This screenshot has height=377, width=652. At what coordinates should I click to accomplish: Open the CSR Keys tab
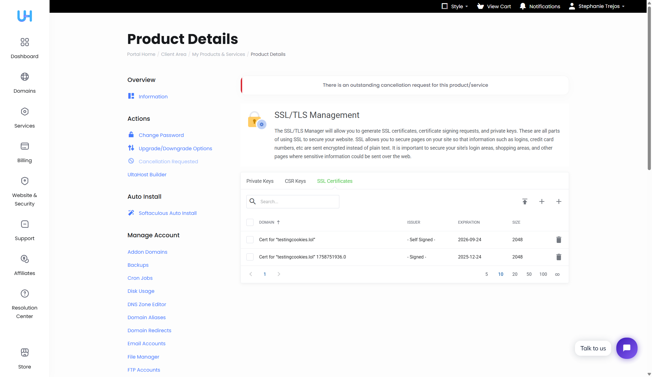(295, 181)
